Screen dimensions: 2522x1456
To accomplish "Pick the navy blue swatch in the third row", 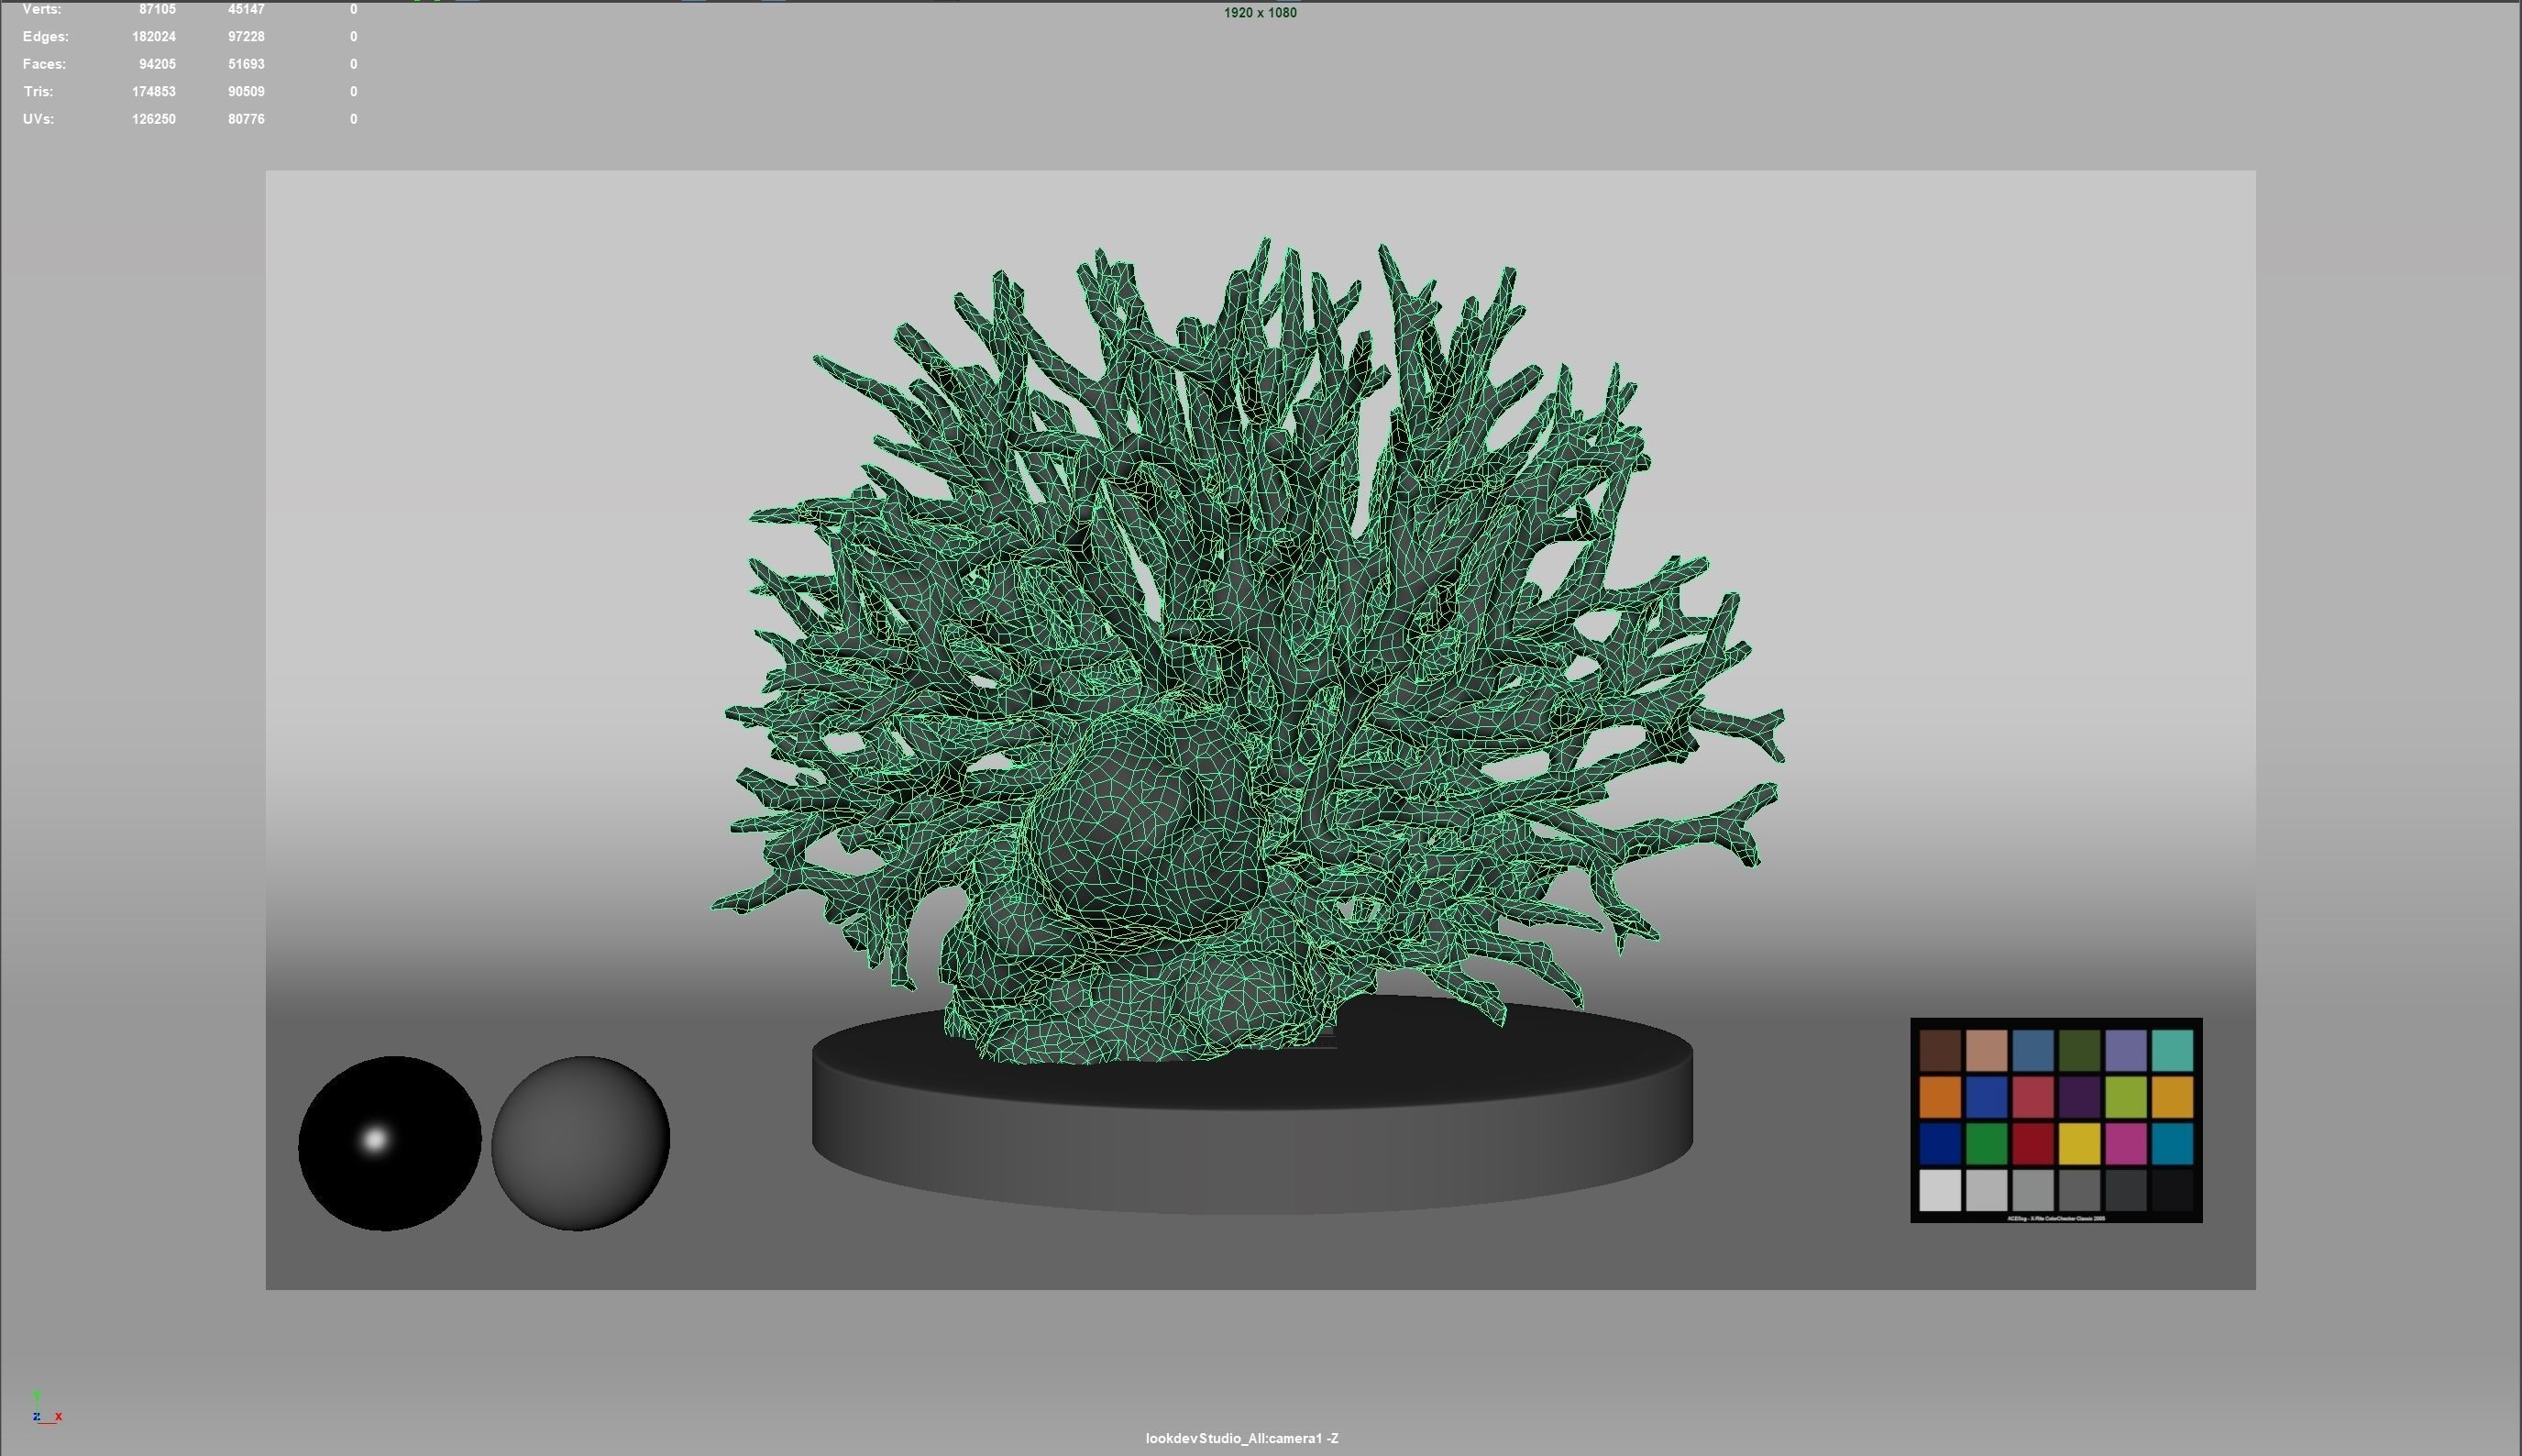I will pyautogui.click(x=1940, y=1144).
